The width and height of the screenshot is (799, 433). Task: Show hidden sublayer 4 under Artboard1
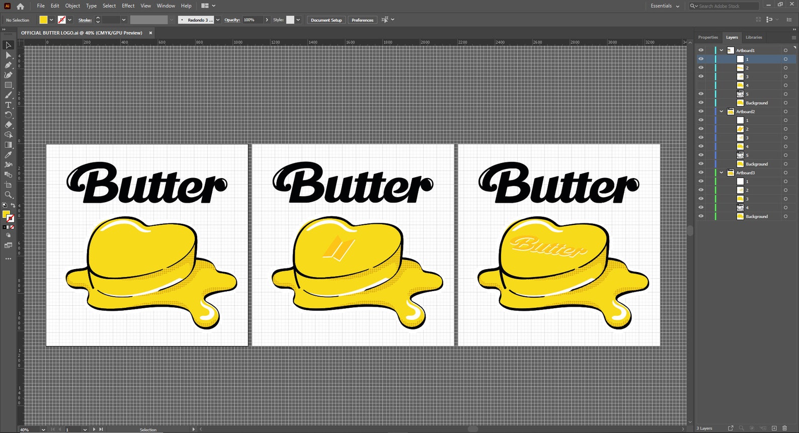(700, 85)
